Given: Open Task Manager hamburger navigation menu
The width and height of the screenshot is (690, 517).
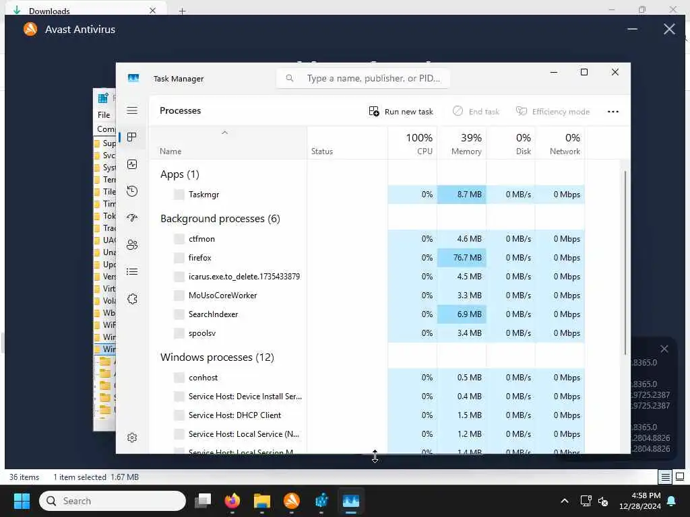Looking at the screenshot, I should click(x=132, y=110).
